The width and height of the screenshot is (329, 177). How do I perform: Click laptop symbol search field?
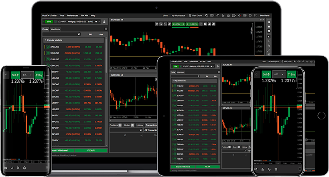(x=61, y=34)
